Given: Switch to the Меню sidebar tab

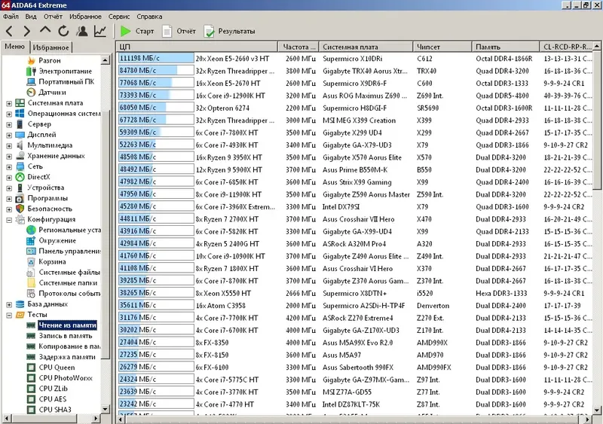Looking at the screenshot, I should tap(15, 47).
